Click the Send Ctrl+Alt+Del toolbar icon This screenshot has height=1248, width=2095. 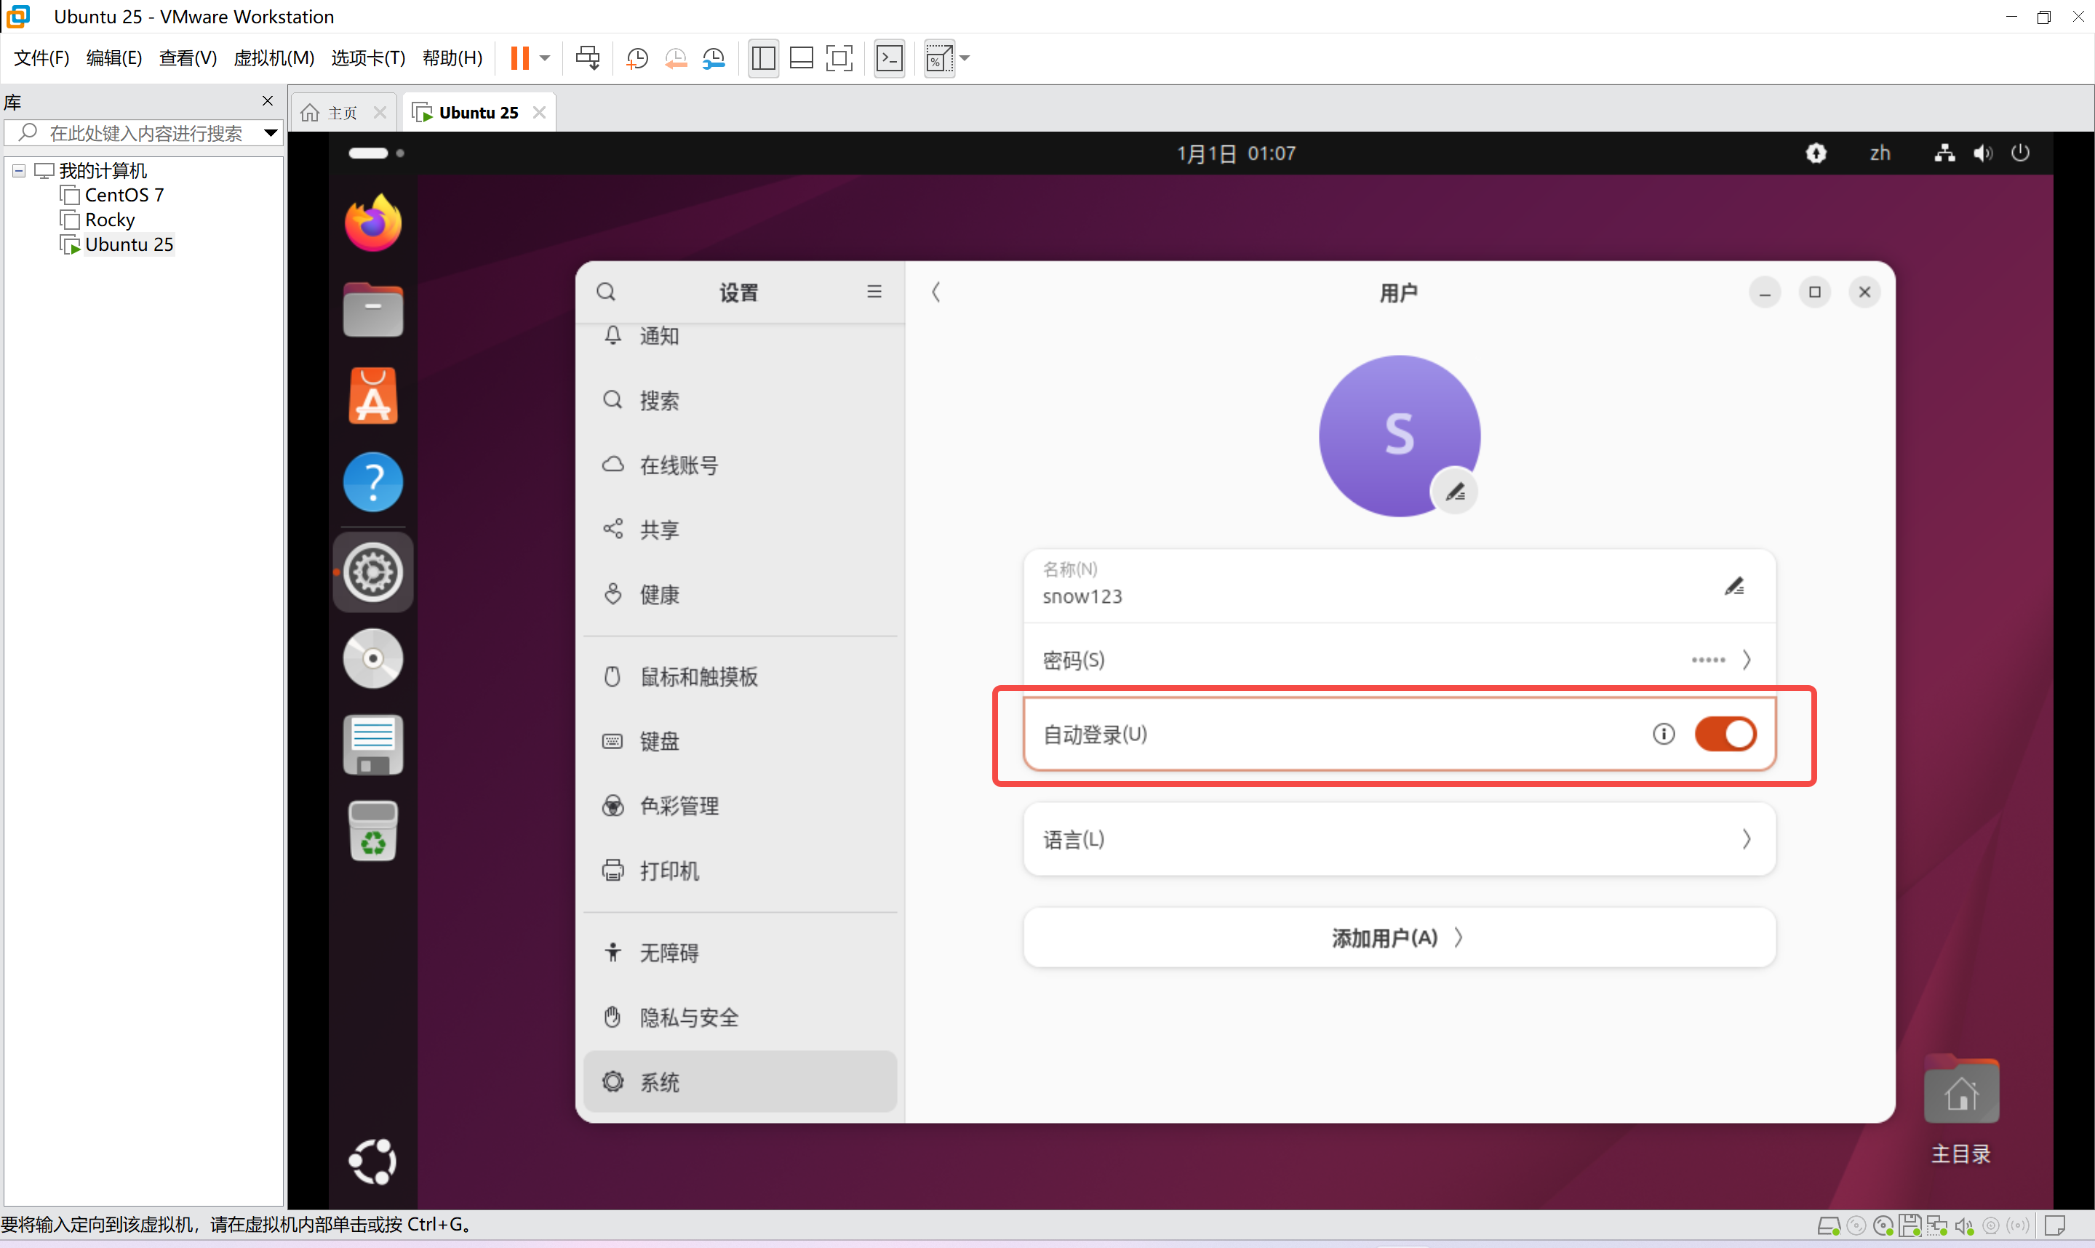588,58
